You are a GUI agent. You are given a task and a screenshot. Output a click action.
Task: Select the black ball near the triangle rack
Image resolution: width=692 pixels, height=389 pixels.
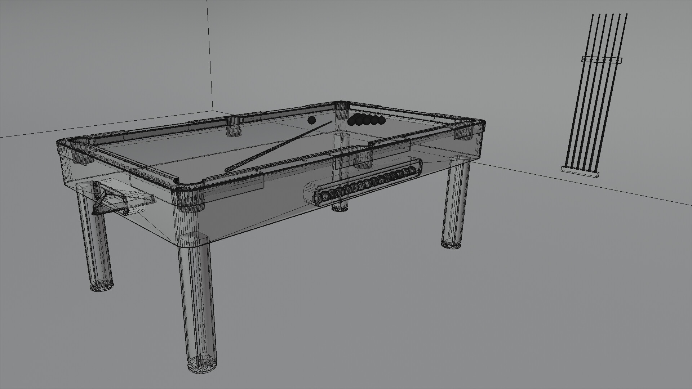(x=312, y=120)
